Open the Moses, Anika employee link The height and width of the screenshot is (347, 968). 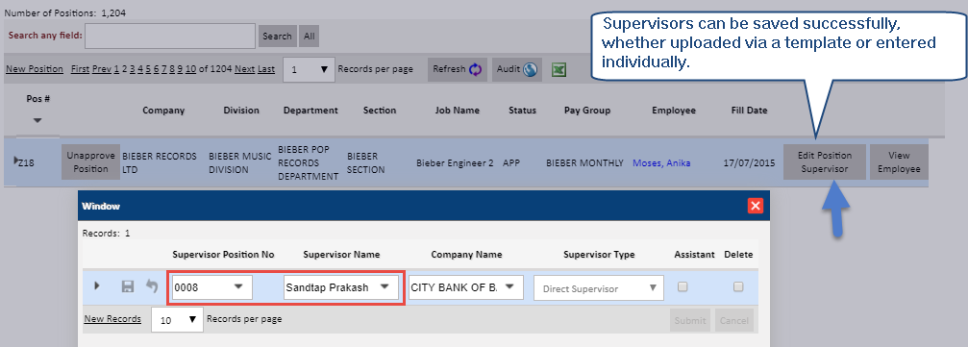click(661, 163)
